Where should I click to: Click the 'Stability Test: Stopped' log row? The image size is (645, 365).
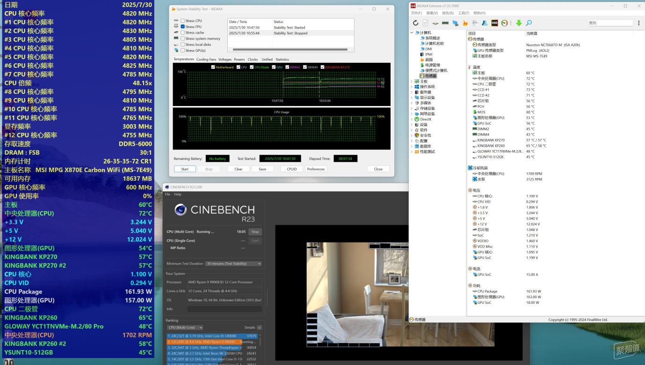pyautogui.click(x=290, y=33)
